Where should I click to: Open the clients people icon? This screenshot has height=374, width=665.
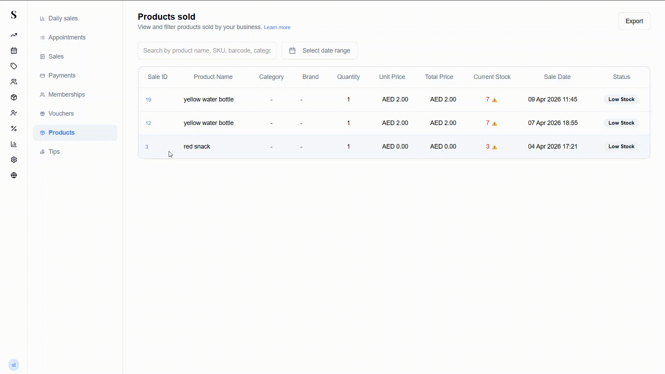pyautogui.click(x=14, y=82)
